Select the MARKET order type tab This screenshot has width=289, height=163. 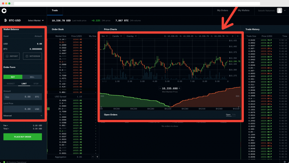tap(11, 84)
